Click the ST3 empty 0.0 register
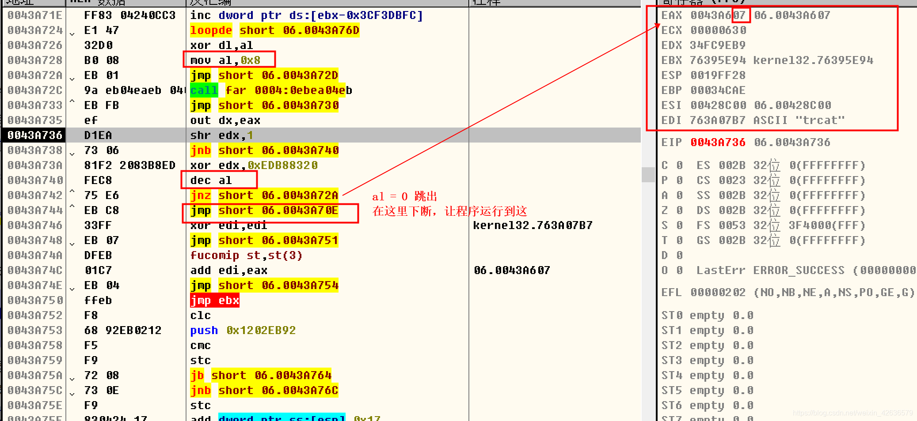This screenshot has height=421, width=917. click(x=708, y=361)
